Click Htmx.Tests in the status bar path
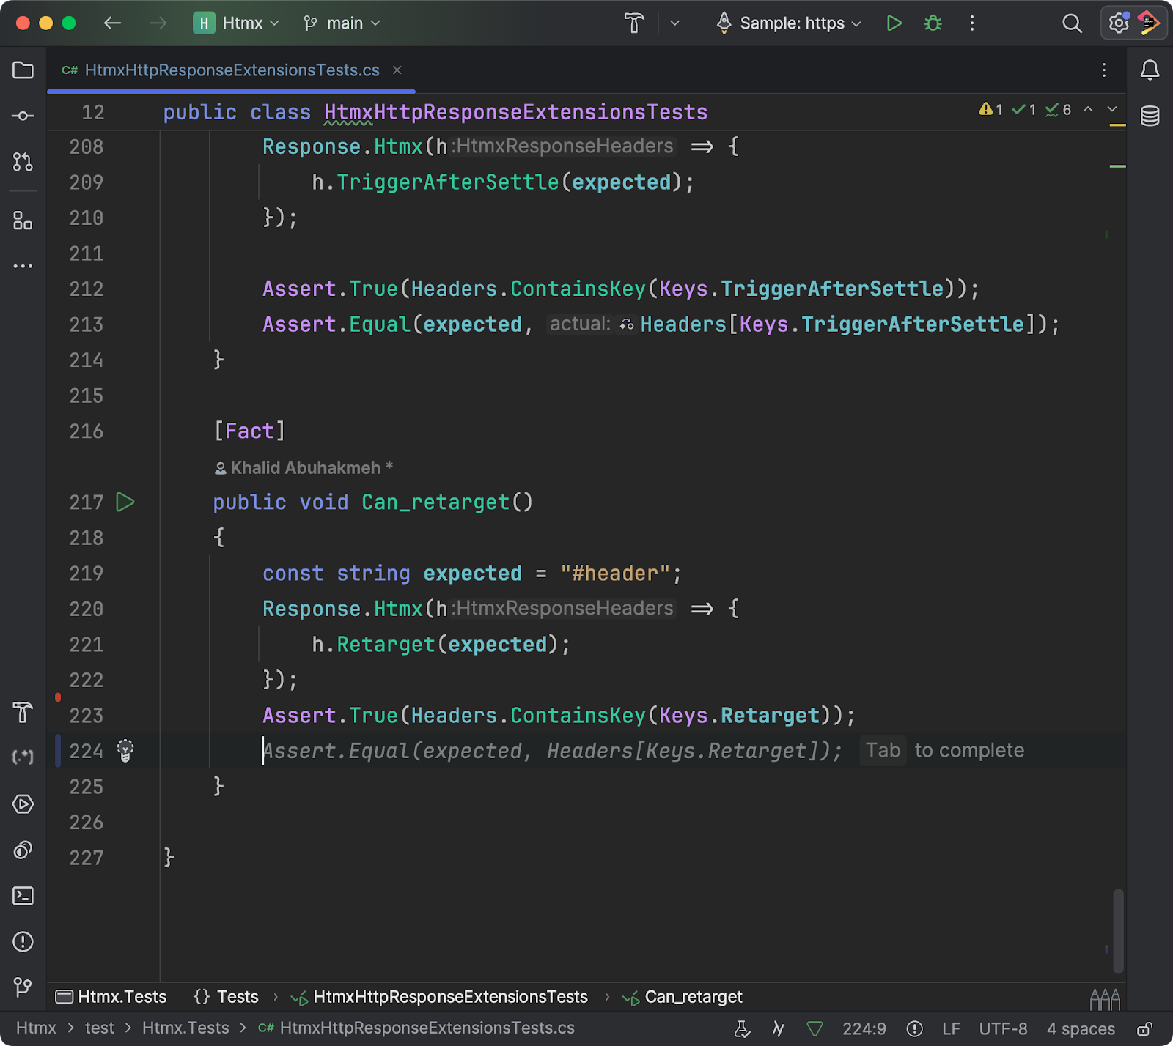This screenshot has width=1173, height=1046. (x=185, y=1028)
